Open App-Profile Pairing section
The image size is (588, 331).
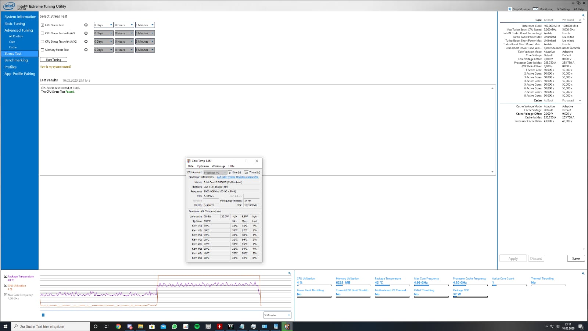[x=20, y=74]
